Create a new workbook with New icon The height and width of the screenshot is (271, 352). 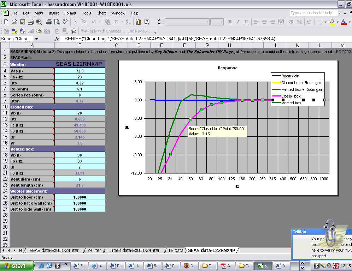[6, 22]
